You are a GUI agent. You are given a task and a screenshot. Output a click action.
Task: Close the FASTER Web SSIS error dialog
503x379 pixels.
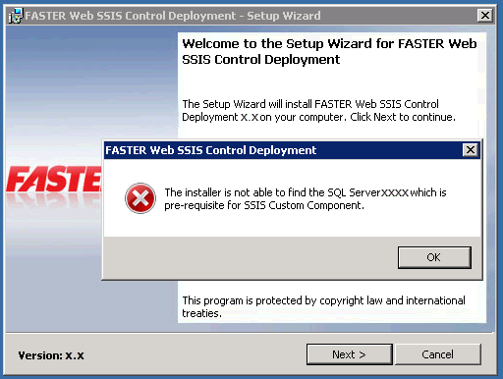pyautogui.click(x=471, y=150)
